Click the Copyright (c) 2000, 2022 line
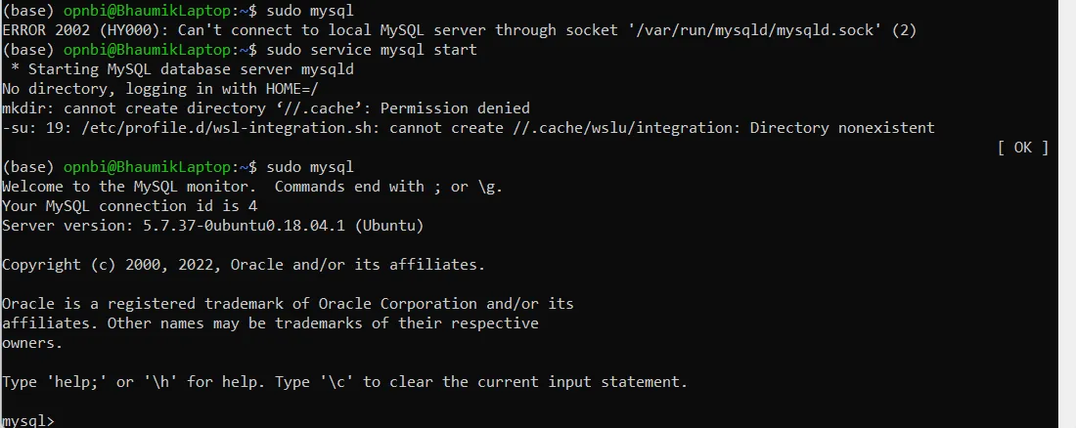This screenshot has width=1076, height=428. [244, 265]
